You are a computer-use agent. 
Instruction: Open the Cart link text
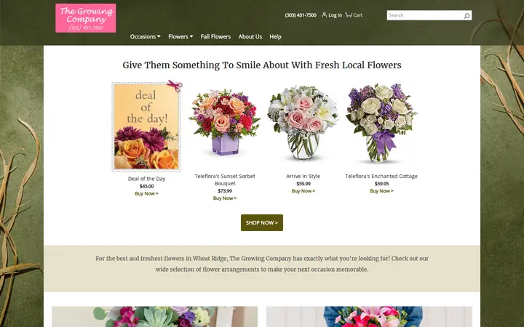357,15
